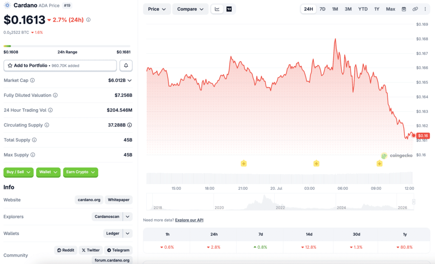Open the Earn Crypto dropdown
Screen dimensions: 435x264
(x=80, y=172)
